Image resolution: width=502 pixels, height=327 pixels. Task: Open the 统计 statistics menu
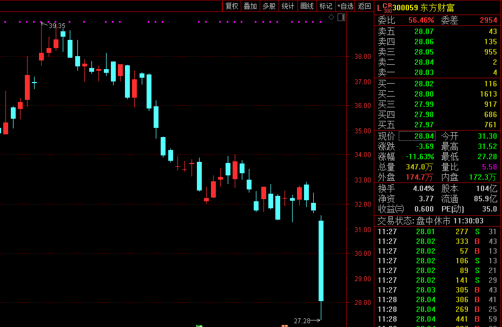(x=288, y=6)
